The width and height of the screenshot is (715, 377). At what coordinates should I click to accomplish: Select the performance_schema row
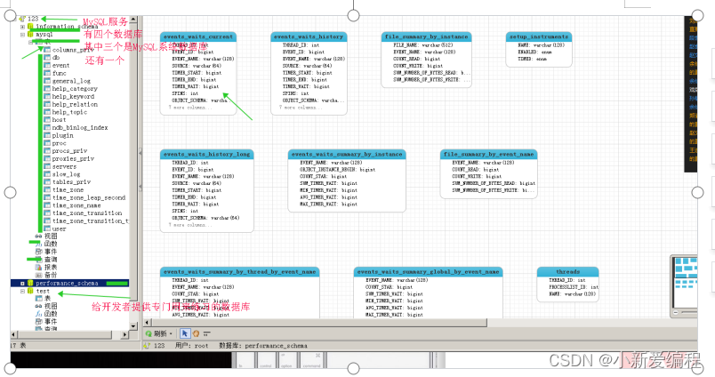69,283
